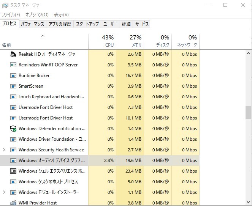Click the 10.1 MB memory value

tap(133, 118)
